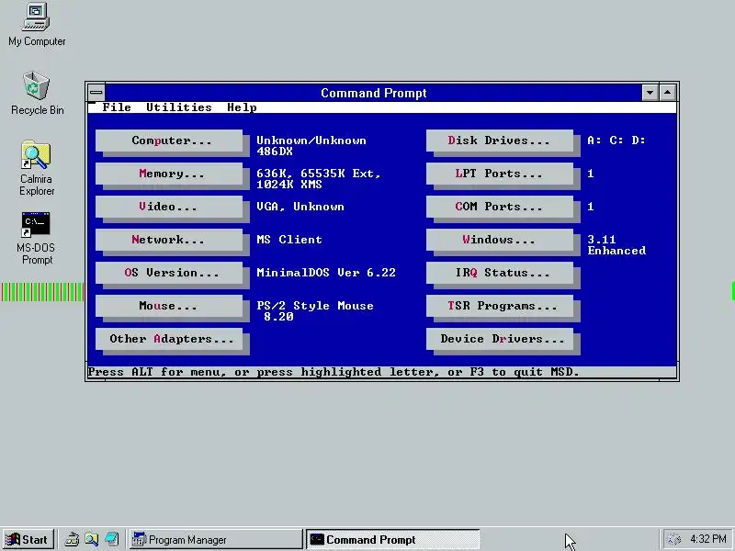Open the Help menu in MSD
Screen dimensions: 735x551
point(242,107)
